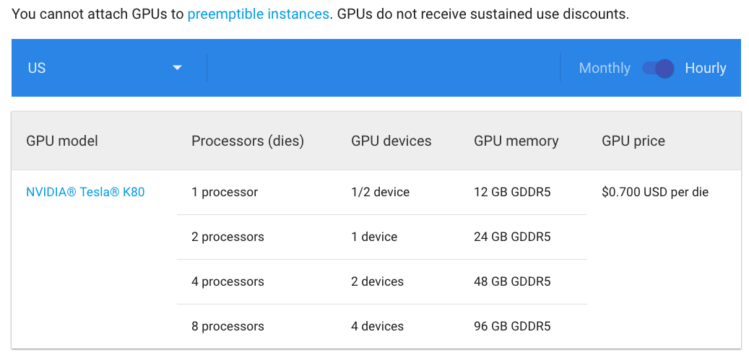Select the 2 processors row cell

228,237
